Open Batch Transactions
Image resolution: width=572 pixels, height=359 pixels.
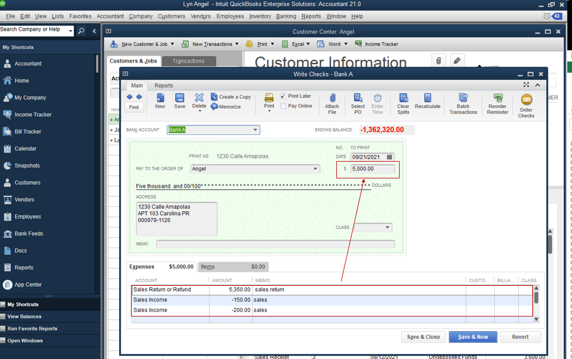[463, 104]
